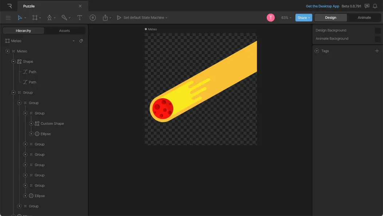Open the Assets tab

point(64,31)
